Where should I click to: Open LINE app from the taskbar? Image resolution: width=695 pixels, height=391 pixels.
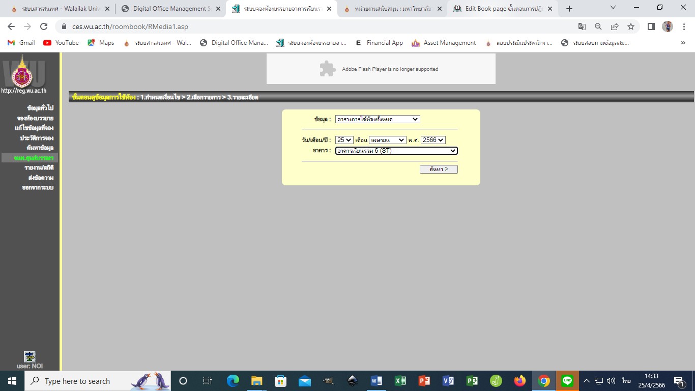pyautogui.click(x=567, y=381)
